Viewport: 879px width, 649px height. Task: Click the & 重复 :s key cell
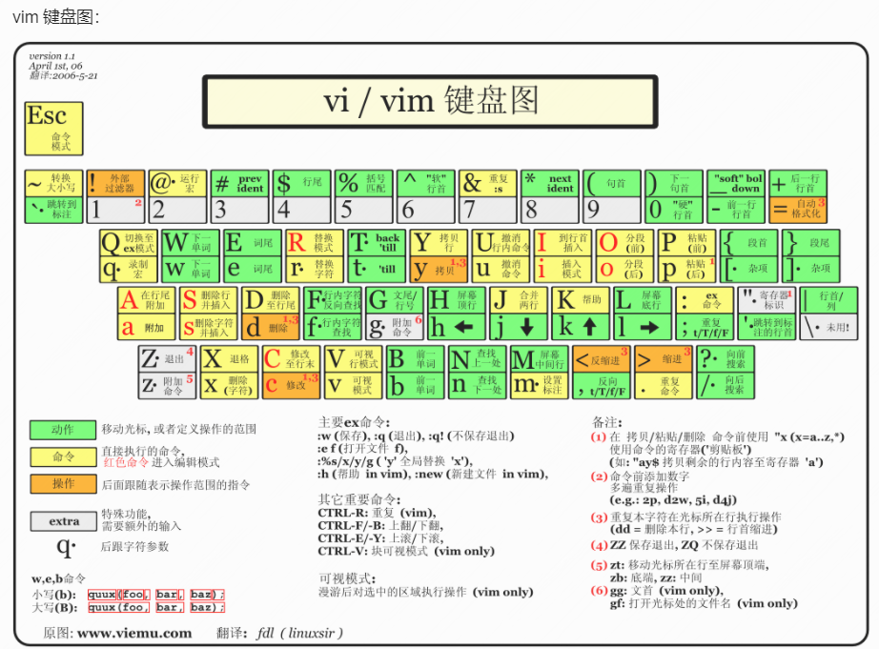pos(488,183)
